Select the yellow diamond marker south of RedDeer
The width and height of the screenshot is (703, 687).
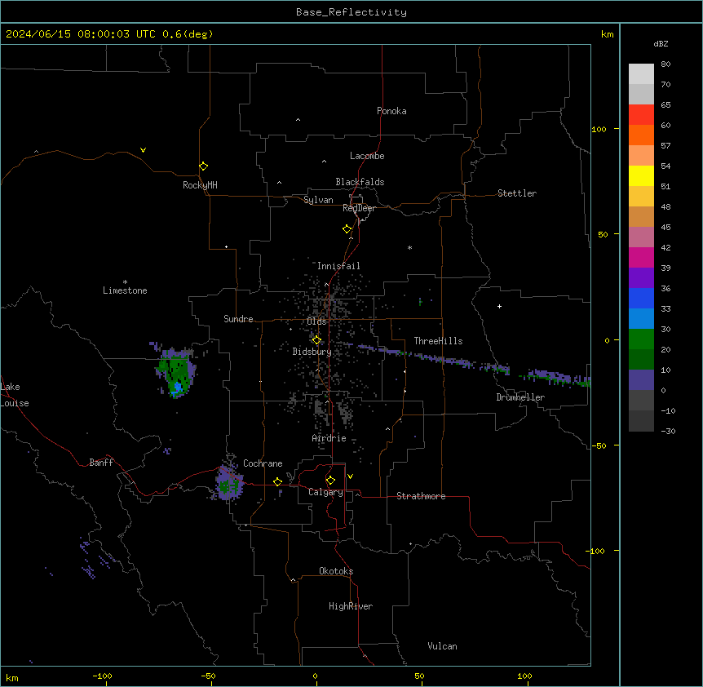(347, 229)
